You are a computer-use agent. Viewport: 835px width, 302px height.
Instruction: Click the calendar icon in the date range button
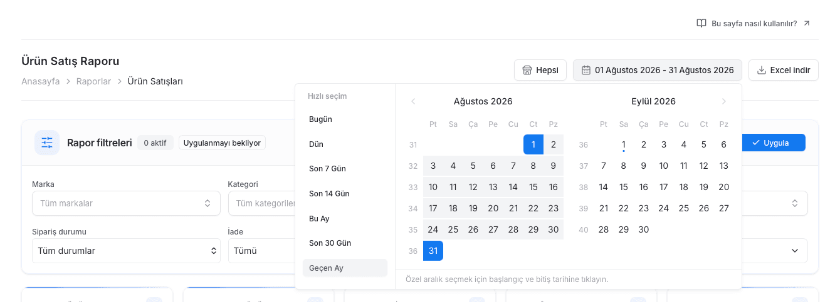point(586,70)
